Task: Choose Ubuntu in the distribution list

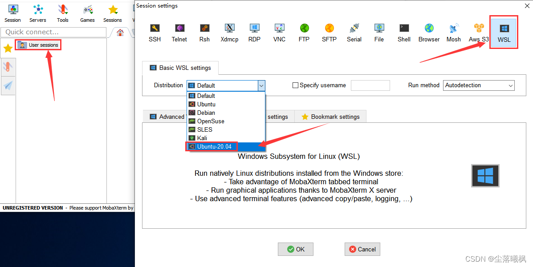Action: tap(226, 104)
